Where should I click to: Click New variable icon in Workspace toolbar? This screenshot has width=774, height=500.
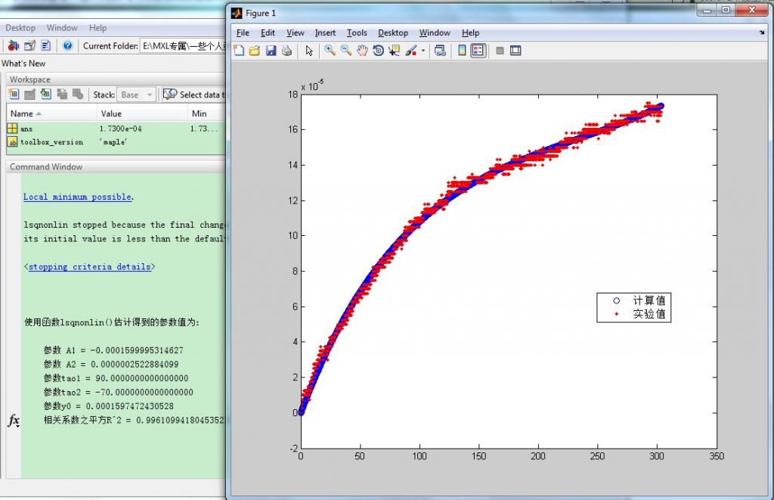pos(14,95)
